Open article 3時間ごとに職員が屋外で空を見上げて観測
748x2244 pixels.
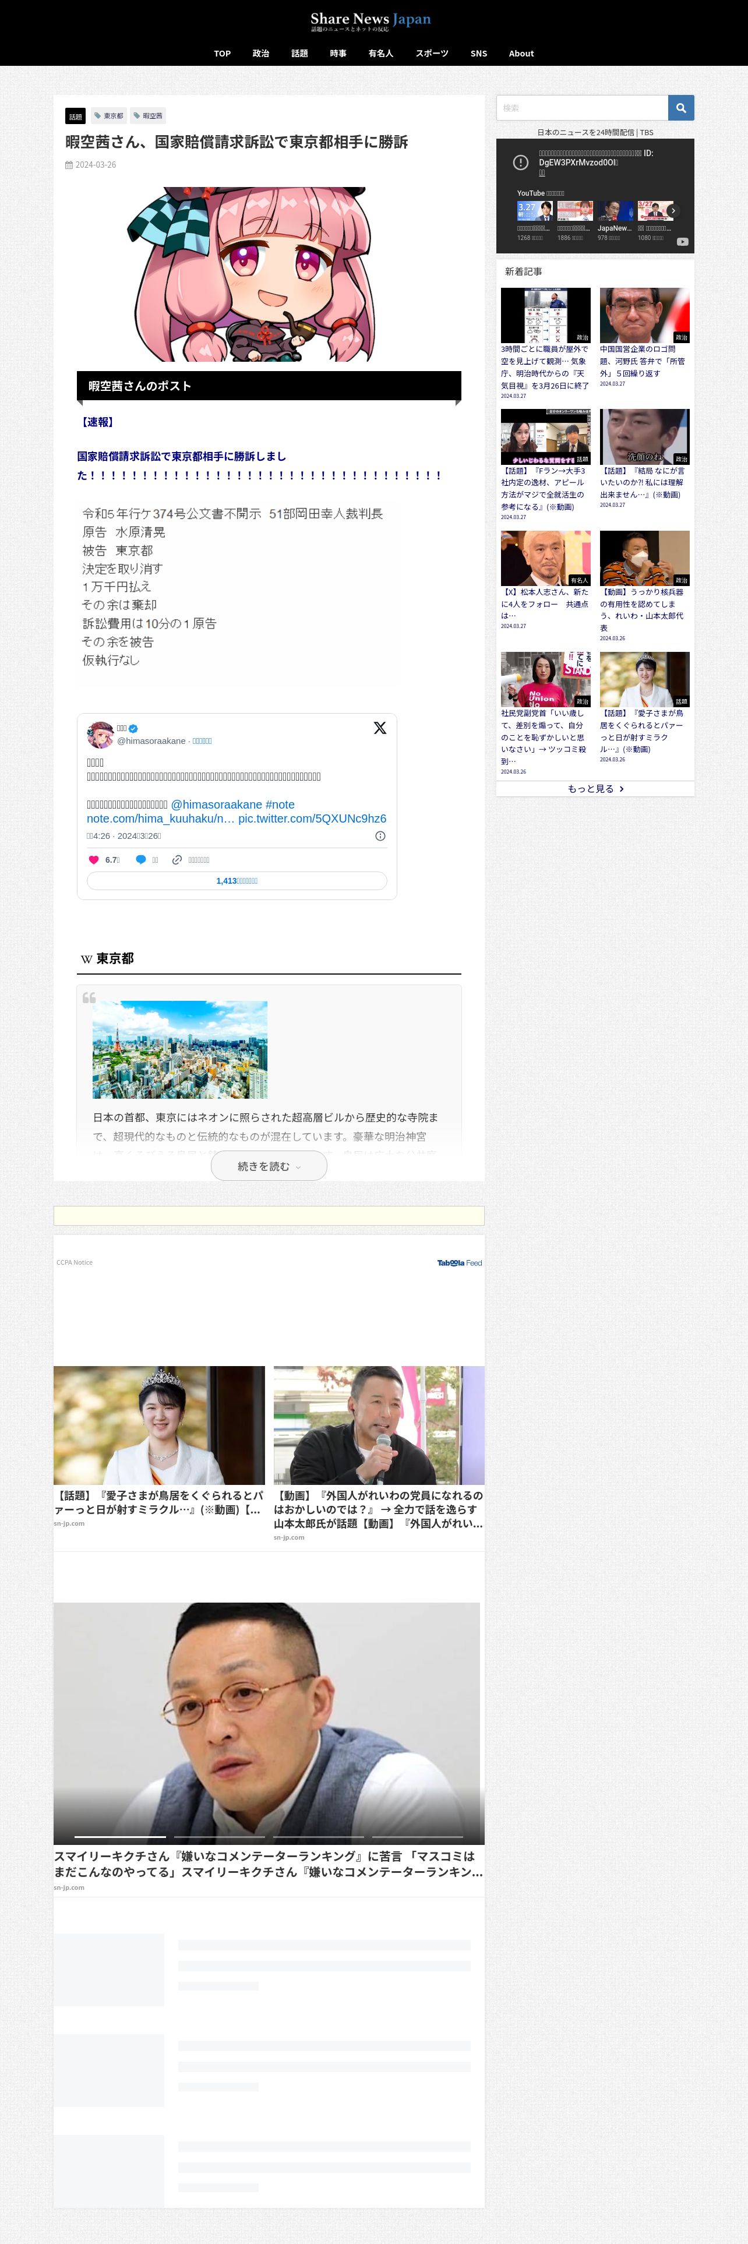point(545,367)
